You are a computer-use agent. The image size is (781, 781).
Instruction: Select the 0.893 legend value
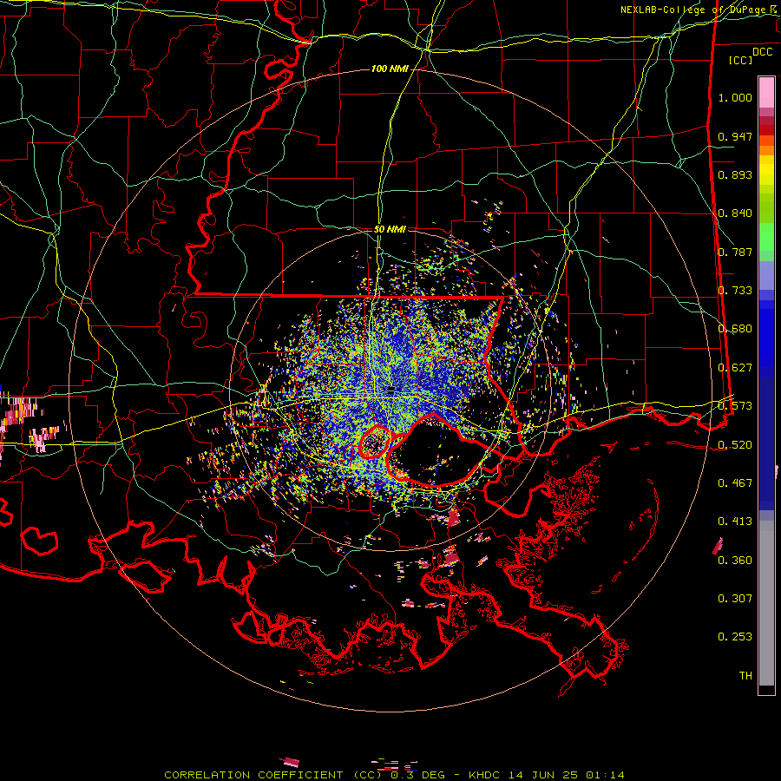click(735, 174)
